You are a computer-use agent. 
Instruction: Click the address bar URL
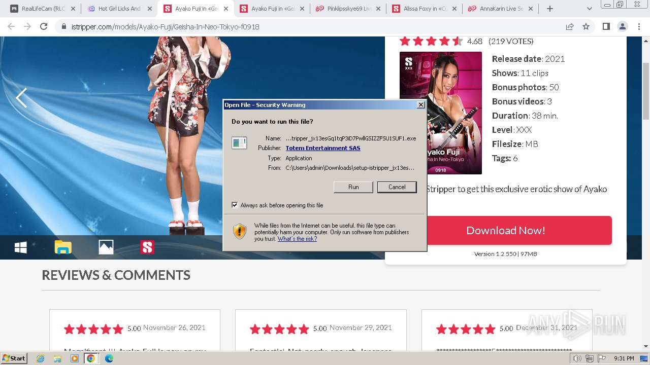coord(165,27)
